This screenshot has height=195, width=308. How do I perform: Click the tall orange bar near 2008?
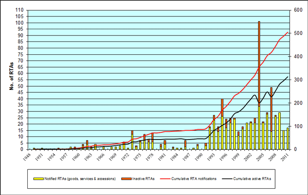272,109
